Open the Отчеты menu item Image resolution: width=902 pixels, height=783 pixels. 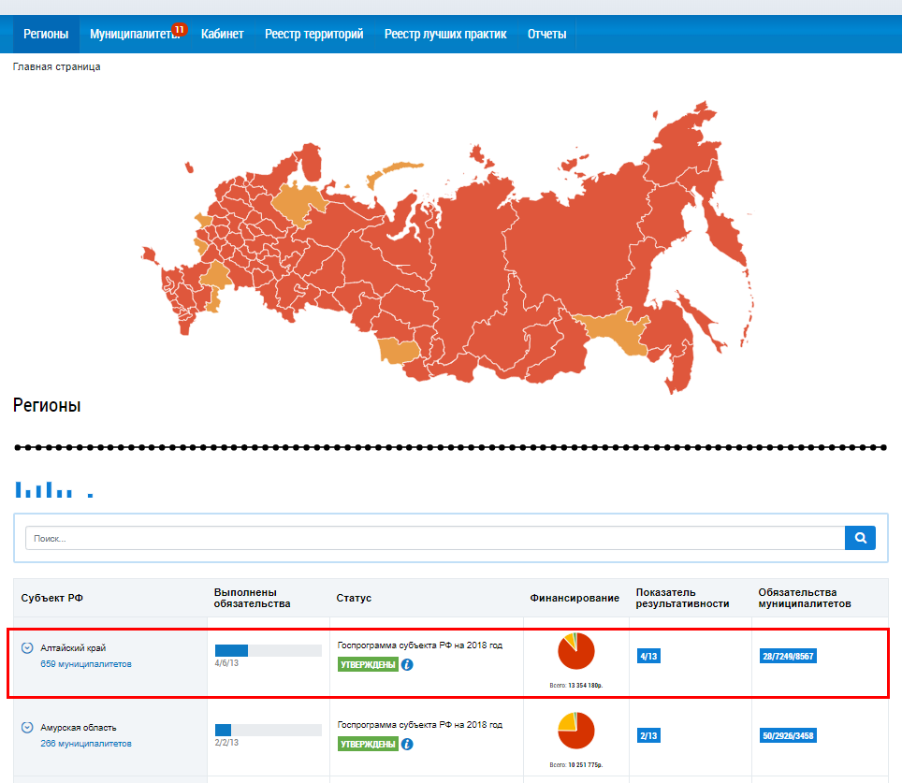pyautogui.click(x=546, y=35)
